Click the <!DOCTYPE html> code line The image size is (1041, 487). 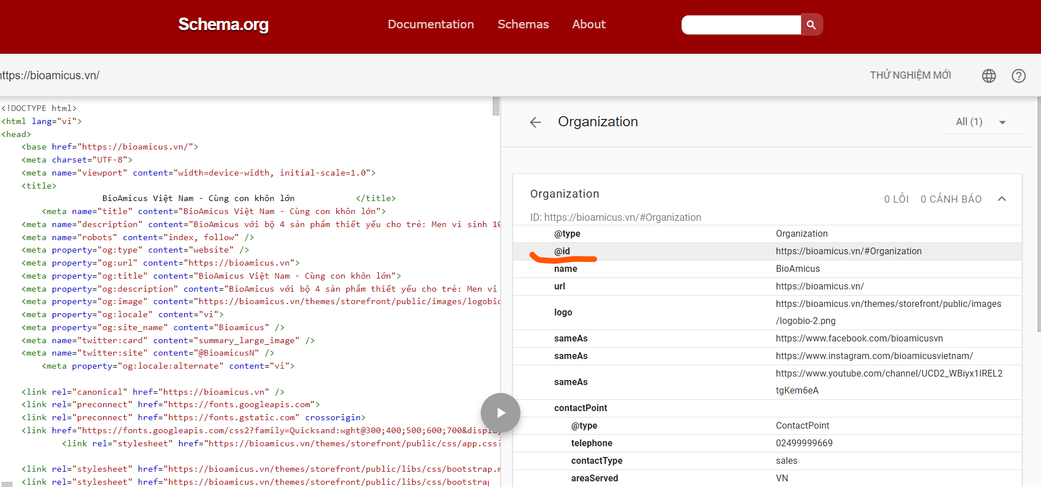click(39, 108)
